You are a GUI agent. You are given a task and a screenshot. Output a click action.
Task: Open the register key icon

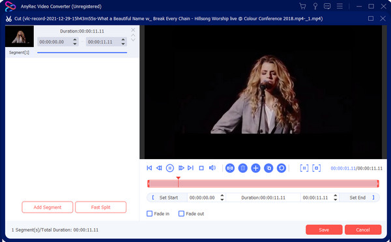point(315,7)
